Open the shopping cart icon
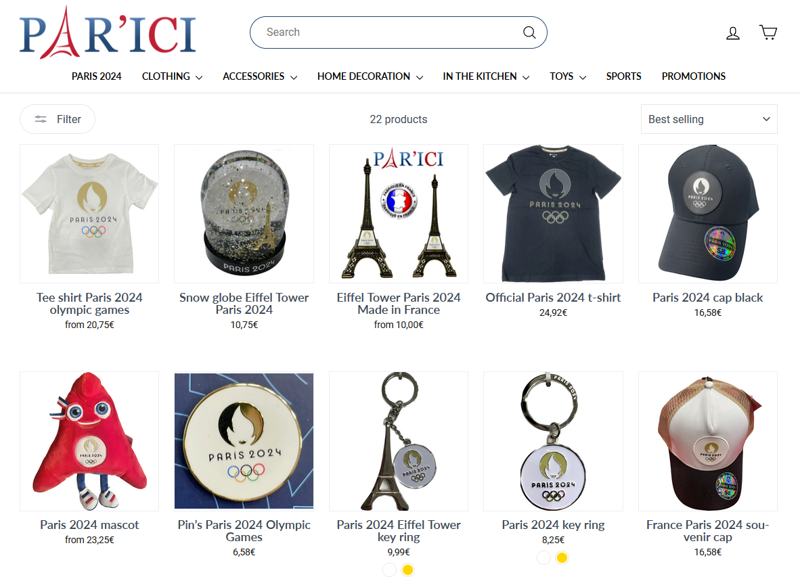 (x=768, y=32)
